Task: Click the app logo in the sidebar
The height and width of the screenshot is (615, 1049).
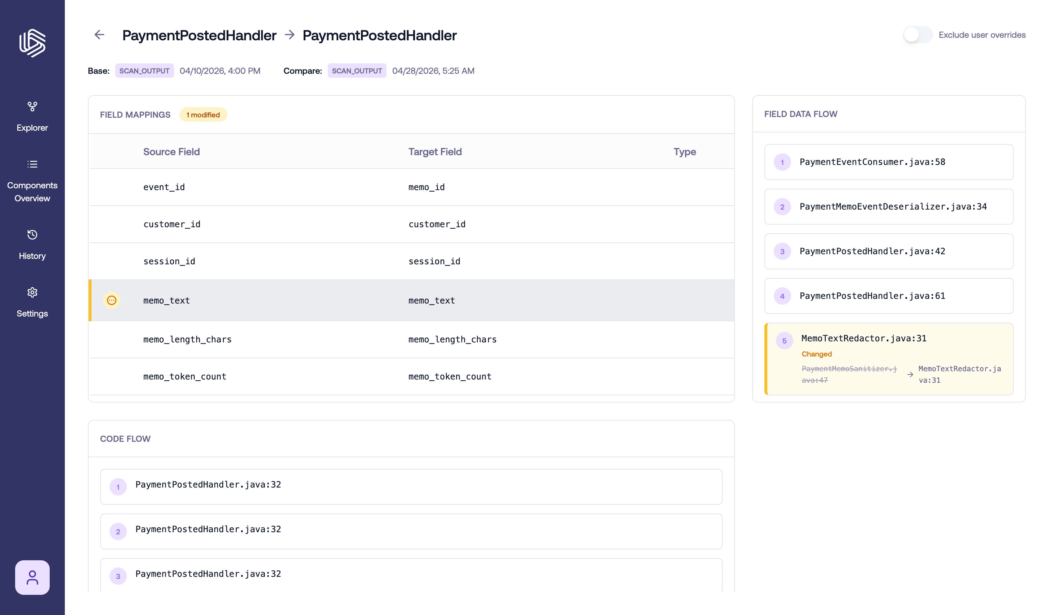Action: click(32, 43)
